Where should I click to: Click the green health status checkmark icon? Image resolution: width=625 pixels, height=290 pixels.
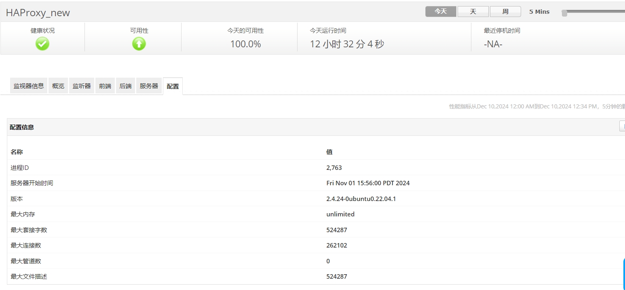pyautogui.click(x=42, y=44)
